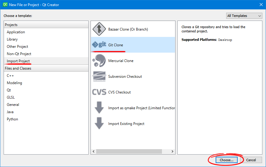Pick the C++ files and classes category
266x167 pixels.
tap(11, 76)
